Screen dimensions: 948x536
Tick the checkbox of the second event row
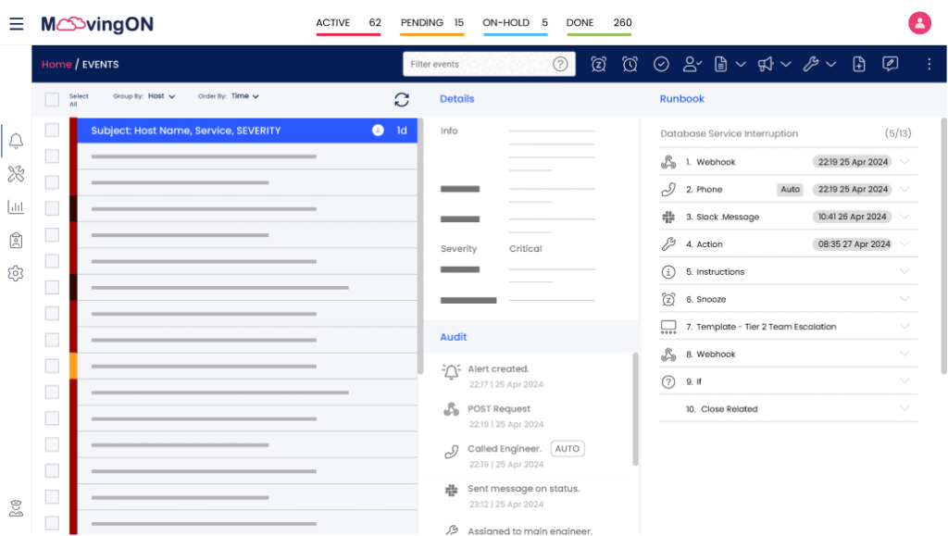point(52,156)
